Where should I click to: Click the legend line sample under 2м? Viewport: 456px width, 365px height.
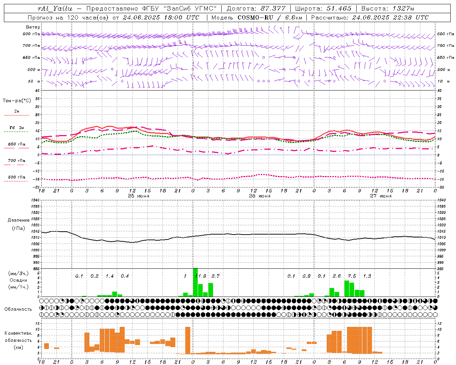coord(16,115)
